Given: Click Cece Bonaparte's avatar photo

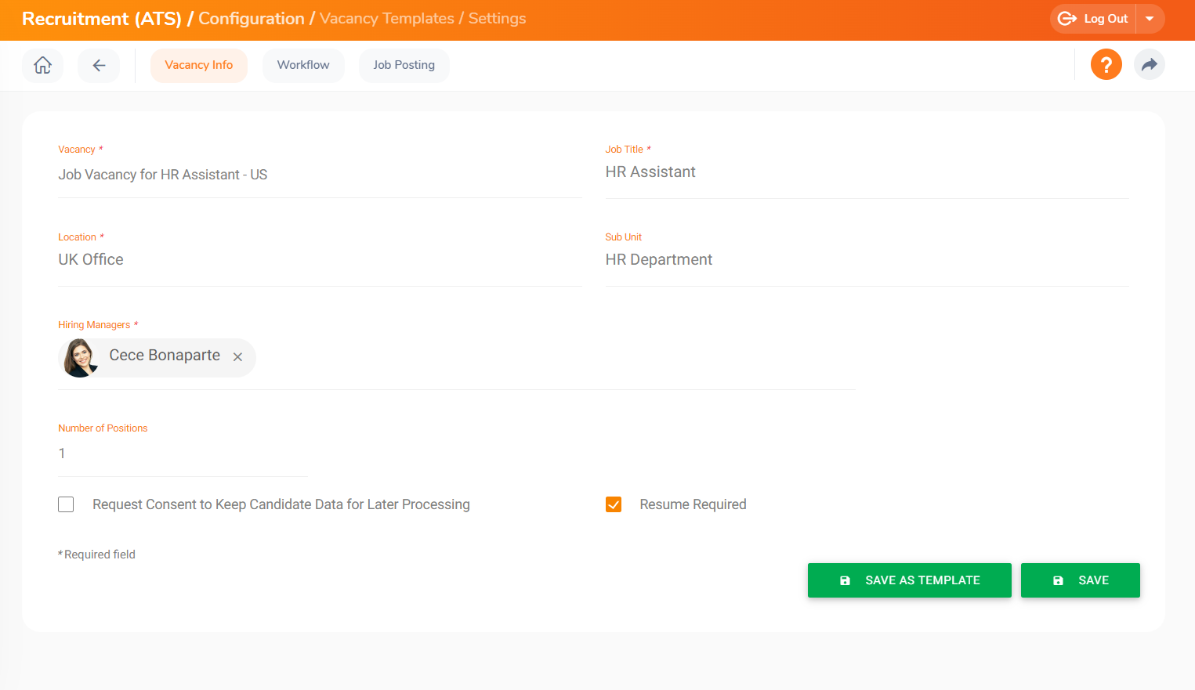Looking at the screenshot, I should pos(80,358).
